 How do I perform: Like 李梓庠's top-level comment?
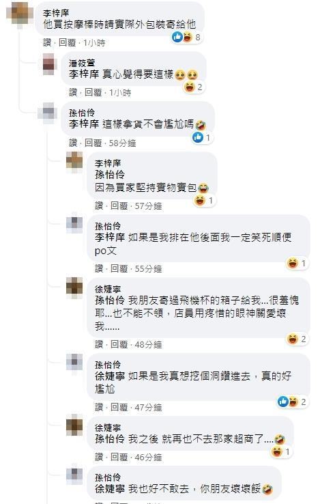click(47, 42)
